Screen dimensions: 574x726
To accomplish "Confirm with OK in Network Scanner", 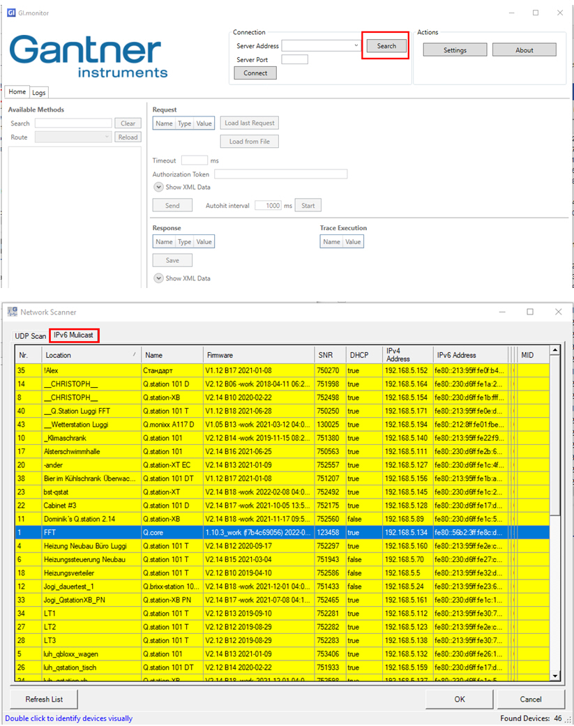I will 459,699.
